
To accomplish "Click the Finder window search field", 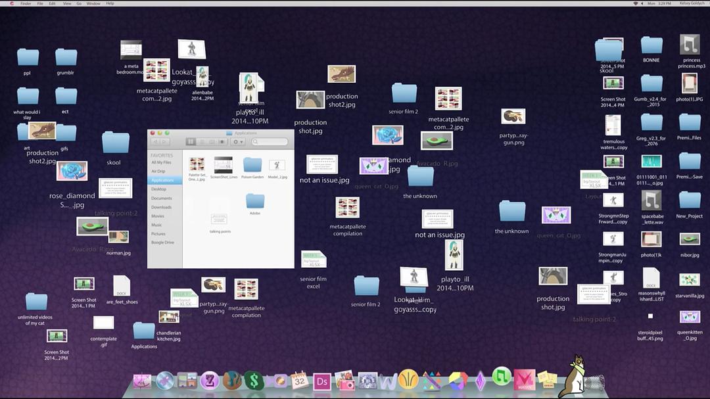I will (270, 141).
